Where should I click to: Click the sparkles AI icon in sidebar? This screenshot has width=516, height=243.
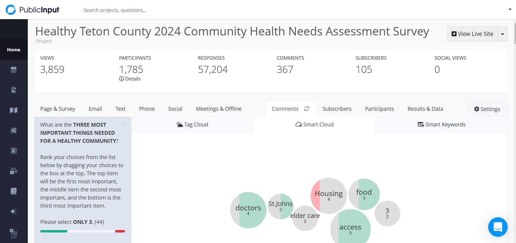point(13,211)
